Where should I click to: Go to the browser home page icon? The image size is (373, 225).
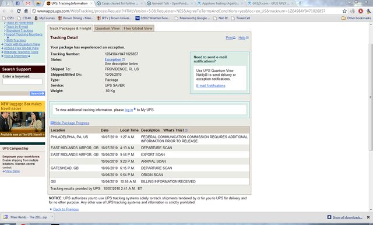click(x=26, y=11)
